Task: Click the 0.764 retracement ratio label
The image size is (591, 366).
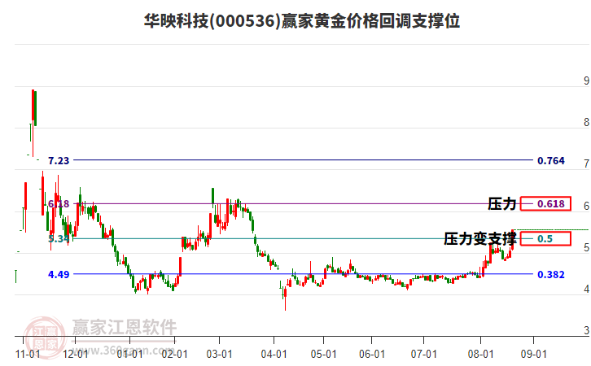Action: [551, 161]
